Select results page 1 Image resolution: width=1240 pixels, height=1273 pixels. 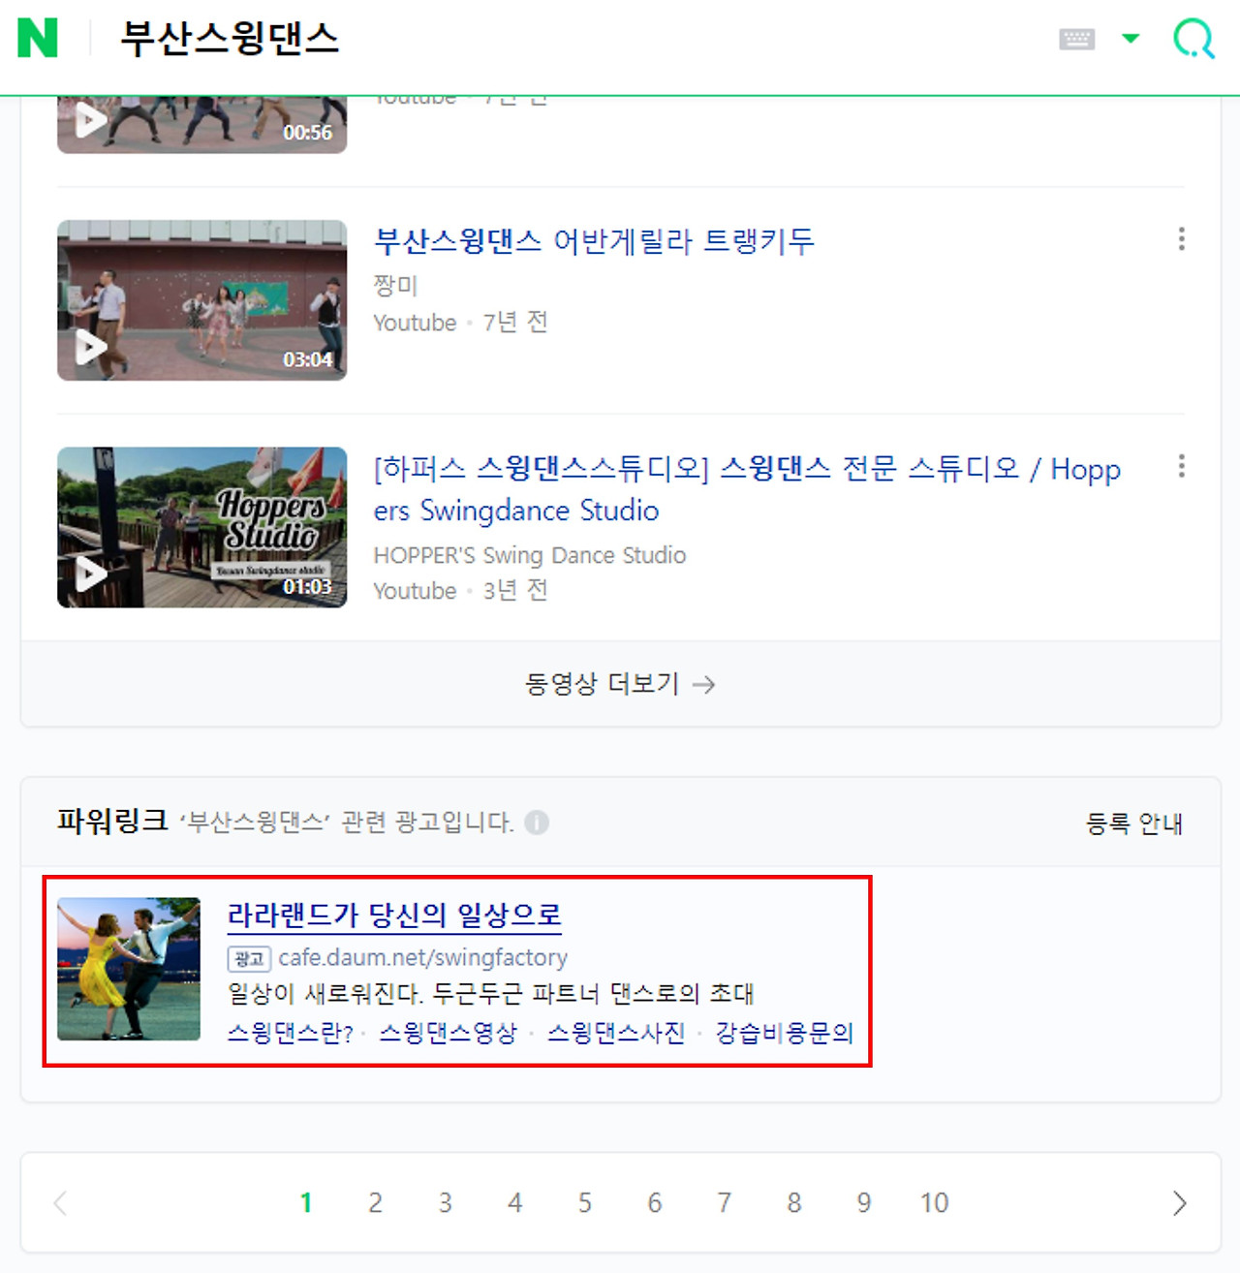306,1203
